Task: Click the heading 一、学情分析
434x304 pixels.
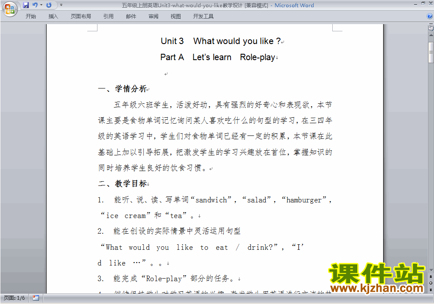Action: [122, 89]
